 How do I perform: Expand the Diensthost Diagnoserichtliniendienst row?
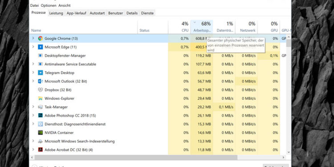click(33, 124)
